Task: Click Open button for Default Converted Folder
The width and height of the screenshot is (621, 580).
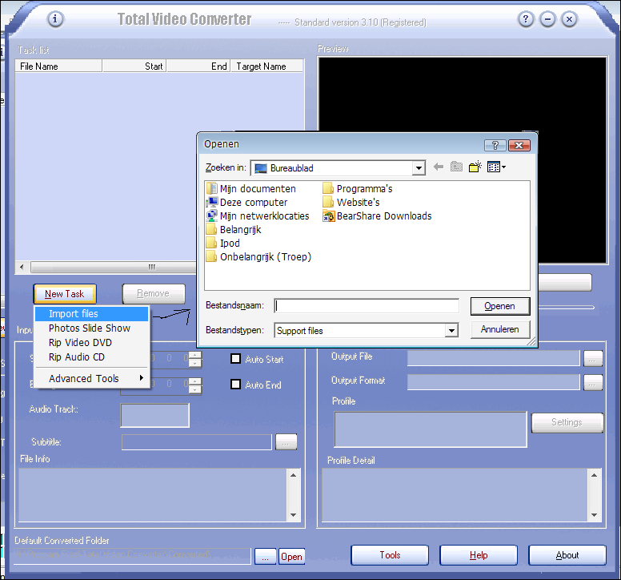Action: point(291,557)
